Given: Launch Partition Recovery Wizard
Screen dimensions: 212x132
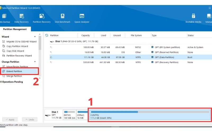Looking at the screenshot, I should [19, 56].
